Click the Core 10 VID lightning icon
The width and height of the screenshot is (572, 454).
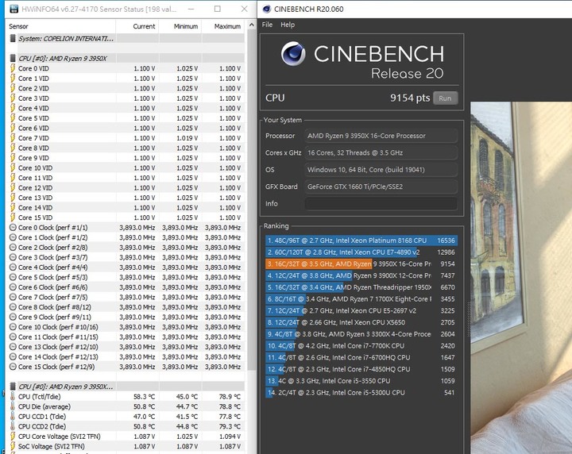coord(13,167)
